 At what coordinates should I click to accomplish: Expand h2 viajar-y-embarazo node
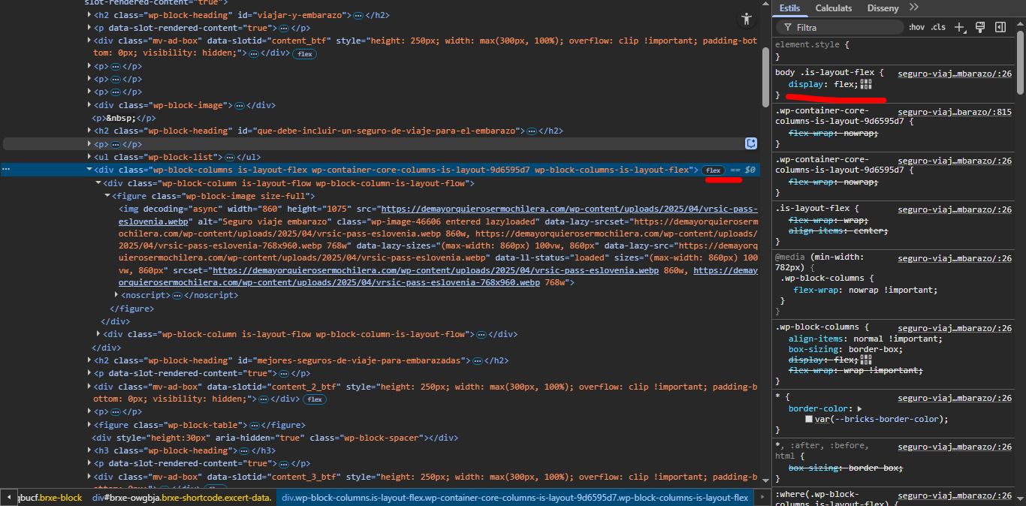pos(89,15)
